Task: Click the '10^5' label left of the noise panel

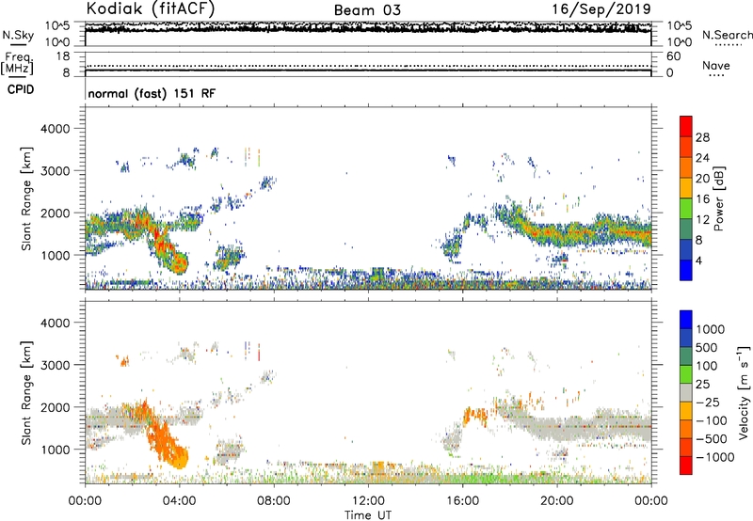Action: (57, 25)
